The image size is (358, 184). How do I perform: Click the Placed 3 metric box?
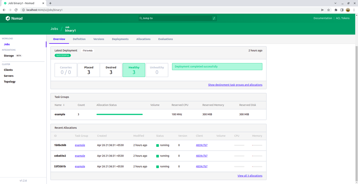click(x=89, y=70)
